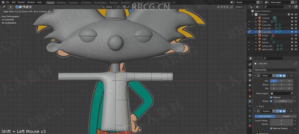Open the Edit menu
This screenshot has width=299, height=134.
click(14, 2)
